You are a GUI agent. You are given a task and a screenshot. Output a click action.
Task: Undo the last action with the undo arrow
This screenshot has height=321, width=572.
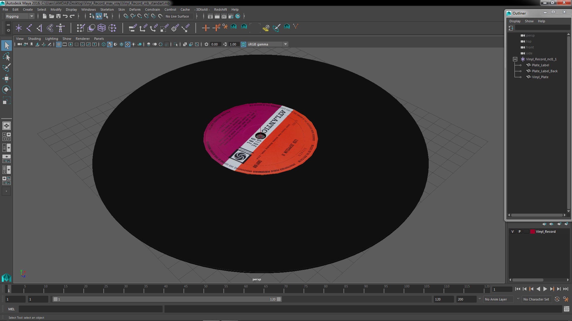coord(65,16)
